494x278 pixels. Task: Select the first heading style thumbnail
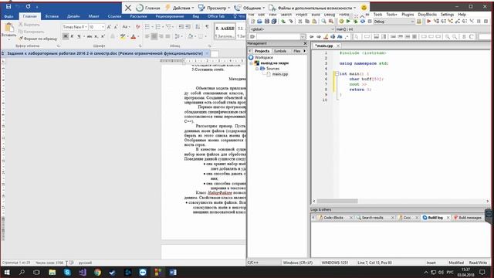(x=225, y=31)
